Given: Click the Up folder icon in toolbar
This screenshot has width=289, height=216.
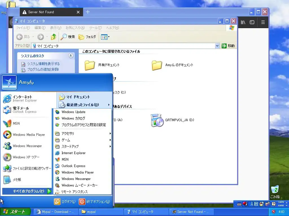Looking at the screenshot, I should tap(54, 37).
